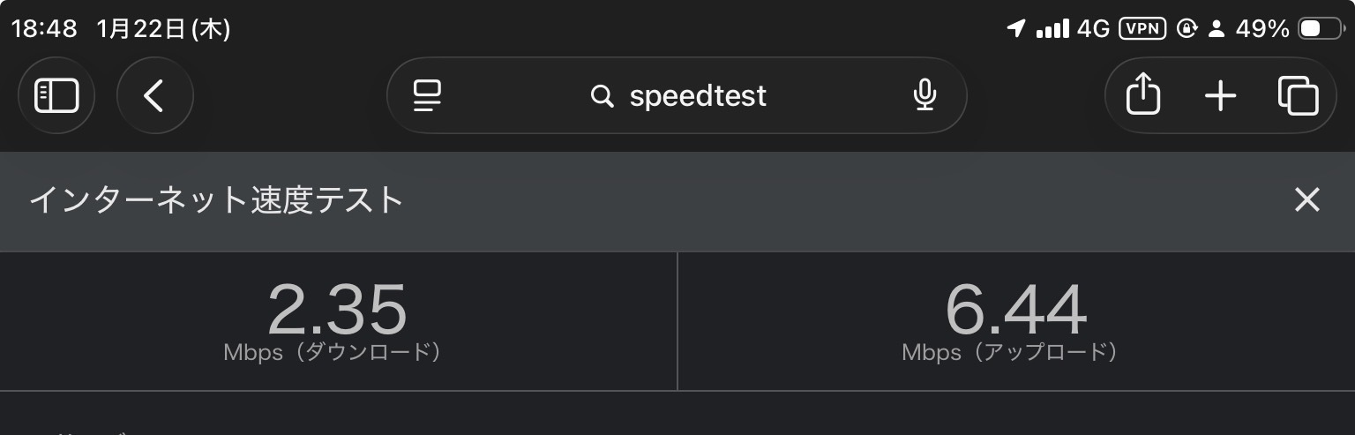
Task: Tap the インターネット速度テスト header title
Action: tap(216, 200)
